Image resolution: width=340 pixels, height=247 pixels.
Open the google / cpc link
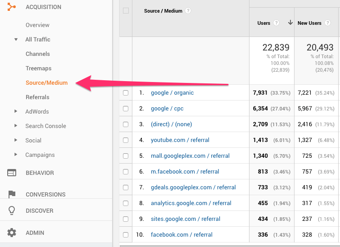[x=167, y=109]
